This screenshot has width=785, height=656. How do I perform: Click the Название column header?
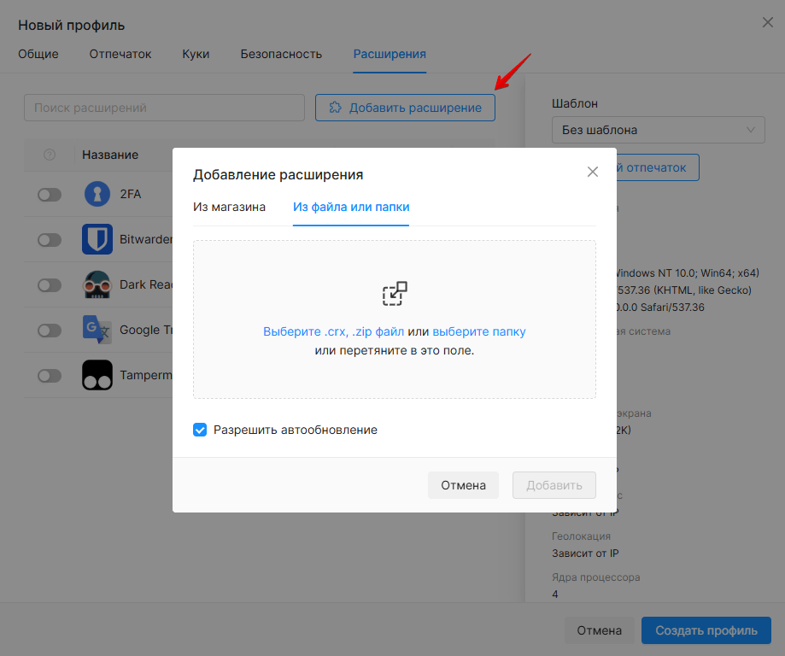tap(110, 155)
